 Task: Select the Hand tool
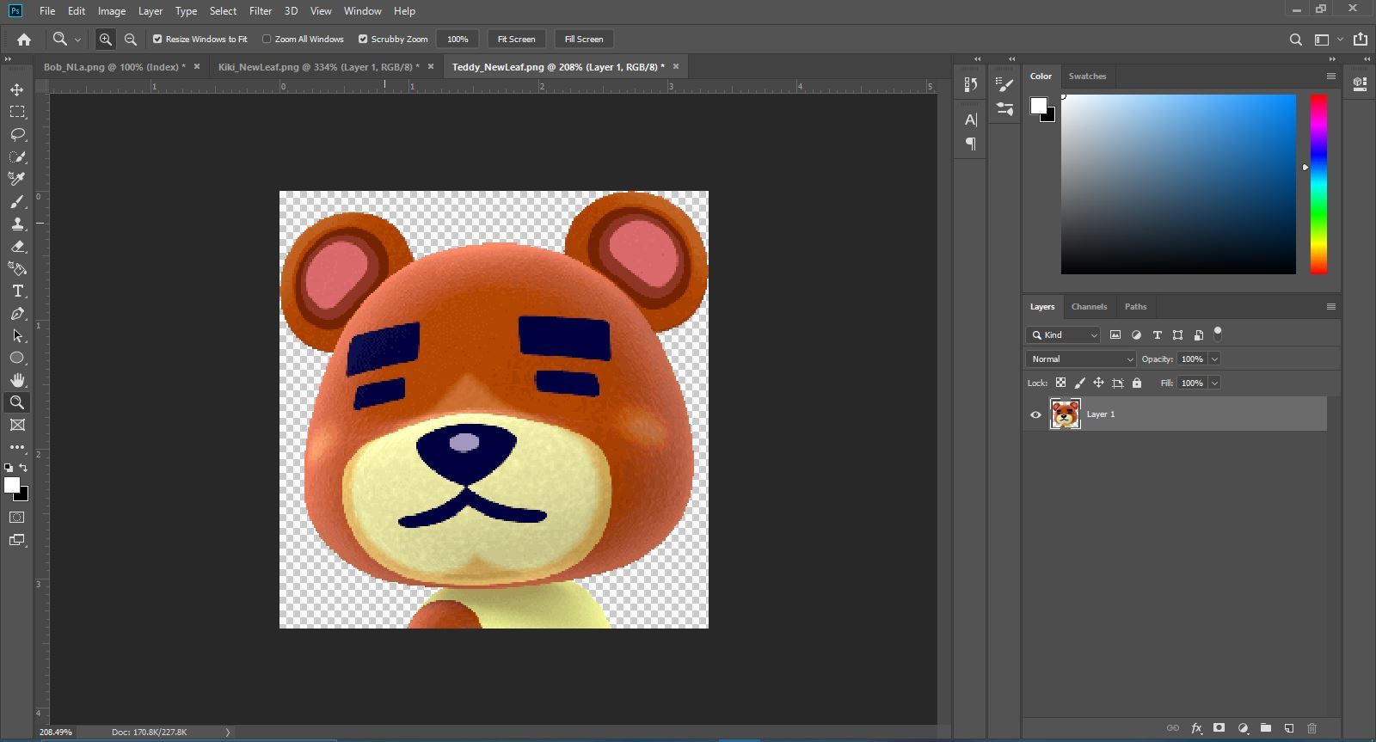[17, 380]
